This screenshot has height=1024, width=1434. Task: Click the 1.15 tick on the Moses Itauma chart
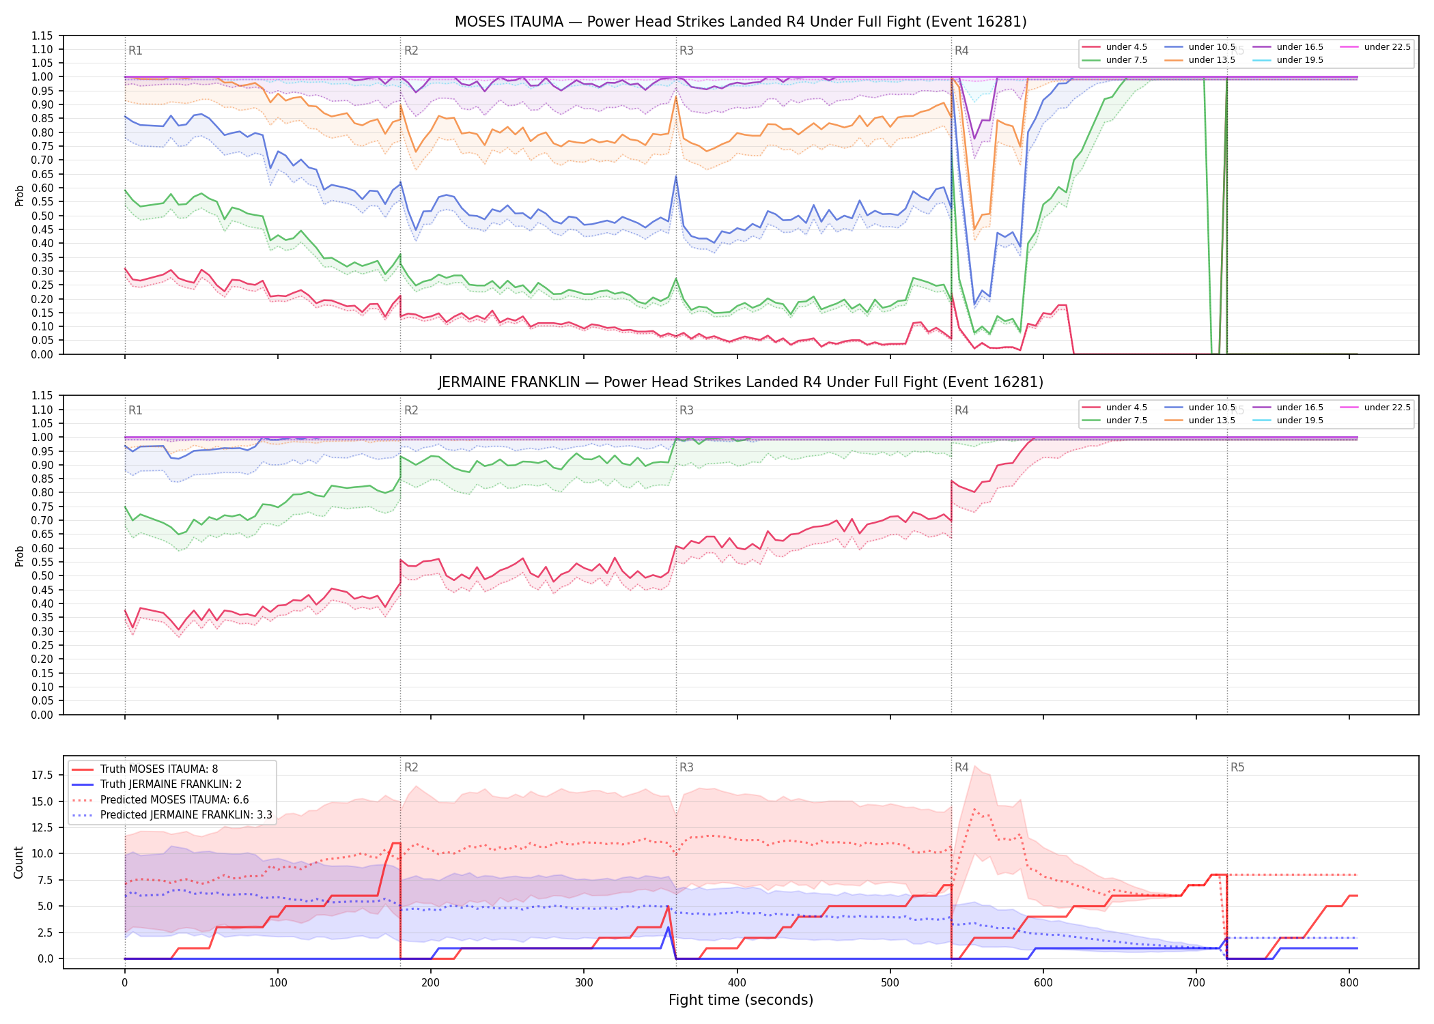click(42, 35)
